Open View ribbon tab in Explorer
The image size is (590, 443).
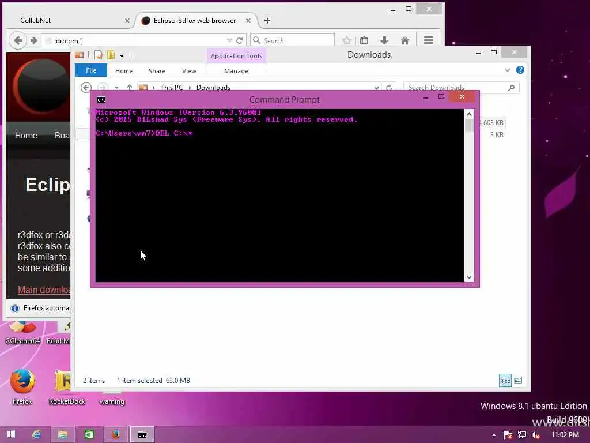[x=189, y=71]
